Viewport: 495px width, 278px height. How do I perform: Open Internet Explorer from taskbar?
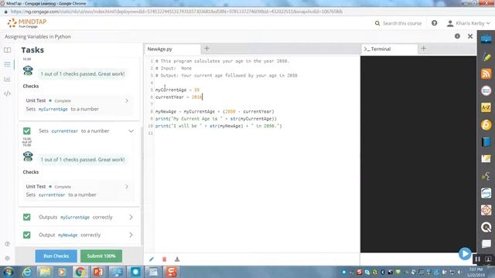(26, 272)
